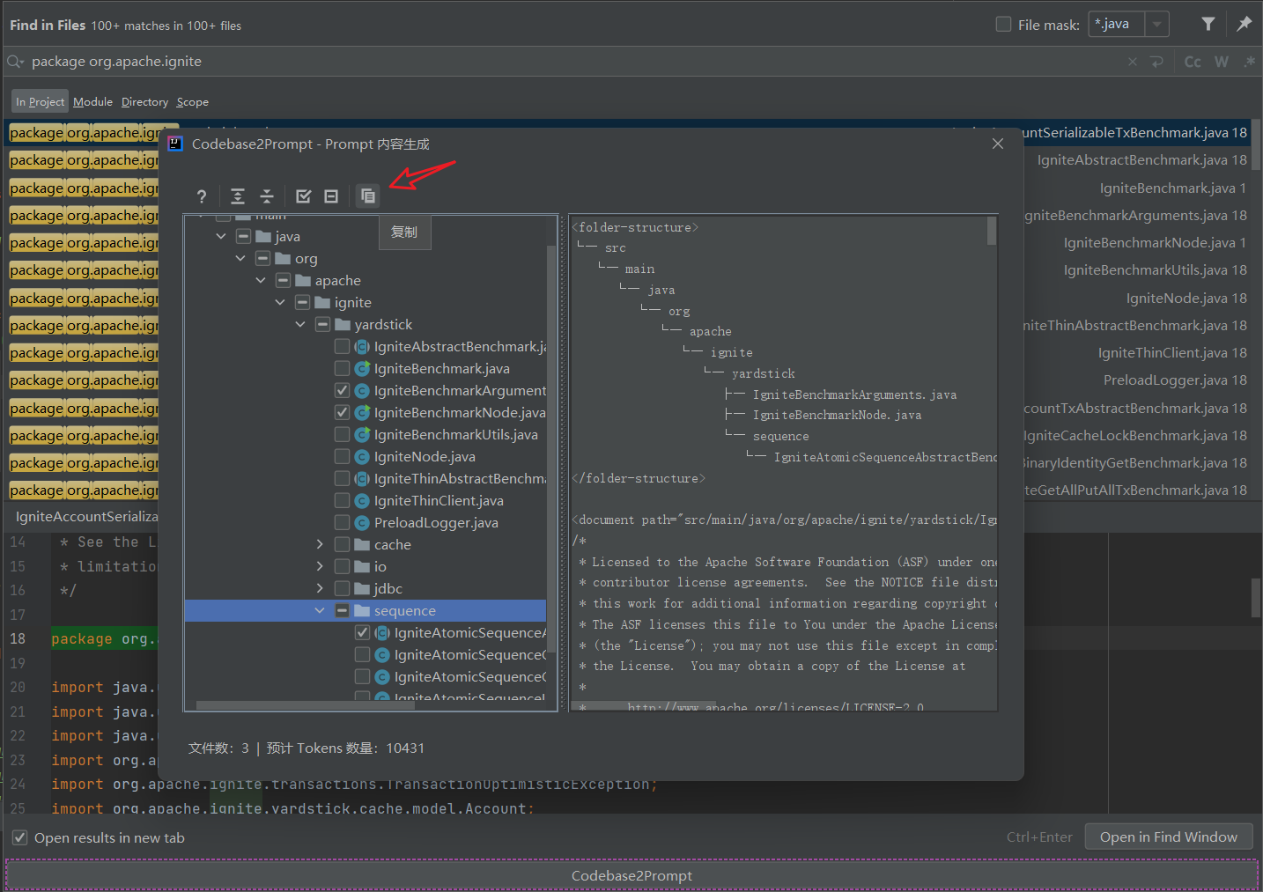Expand the cache folder node
This screenshot has width=1263, height=892.
320,544
